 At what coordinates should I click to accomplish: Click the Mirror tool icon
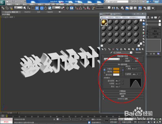(x=113, y=8)
